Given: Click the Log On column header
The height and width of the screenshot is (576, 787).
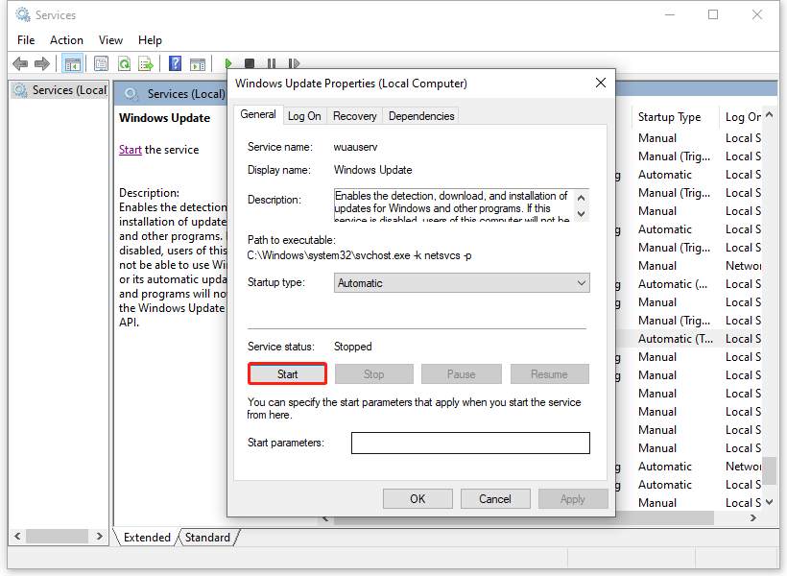Looking at the screenshot, I should coord(743,117).
